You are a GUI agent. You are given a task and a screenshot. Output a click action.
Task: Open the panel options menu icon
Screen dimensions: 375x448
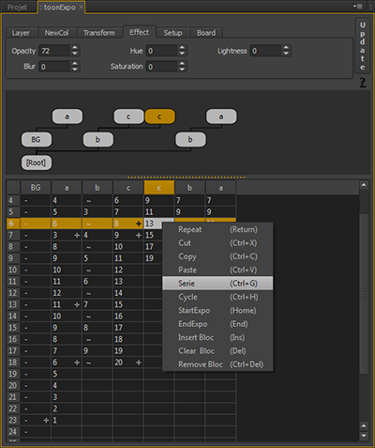tap(357, 6)
